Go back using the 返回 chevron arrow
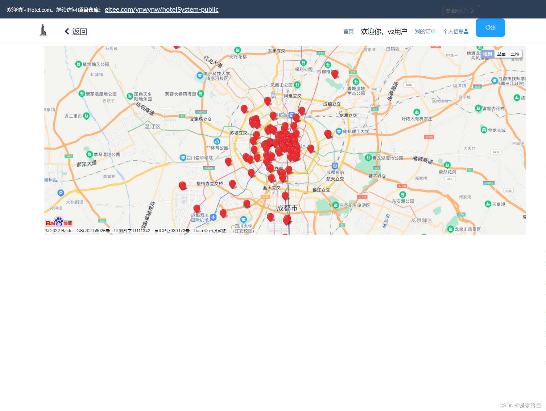Viewport: 546px width, 411px height. tap(67, 31)
